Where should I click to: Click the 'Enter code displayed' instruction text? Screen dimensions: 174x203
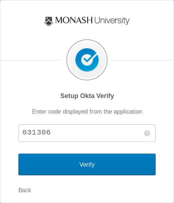coord(87,112)
